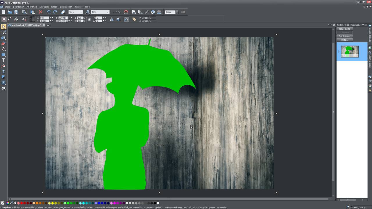Viewport: 372px width, 209px height.
Task: Select the Live Effects feather tool
Action: point(3,89)
